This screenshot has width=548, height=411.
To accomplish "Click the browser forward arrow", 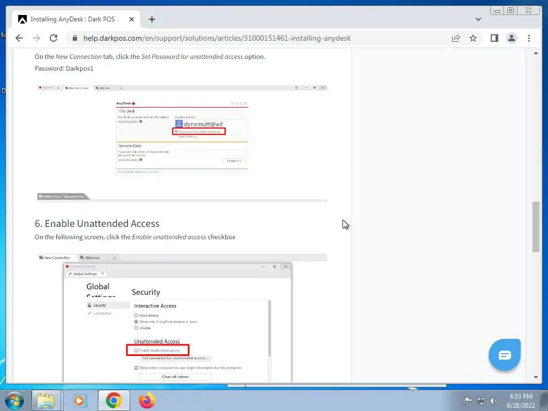I will pyautogui.click(x=36, y=38).
